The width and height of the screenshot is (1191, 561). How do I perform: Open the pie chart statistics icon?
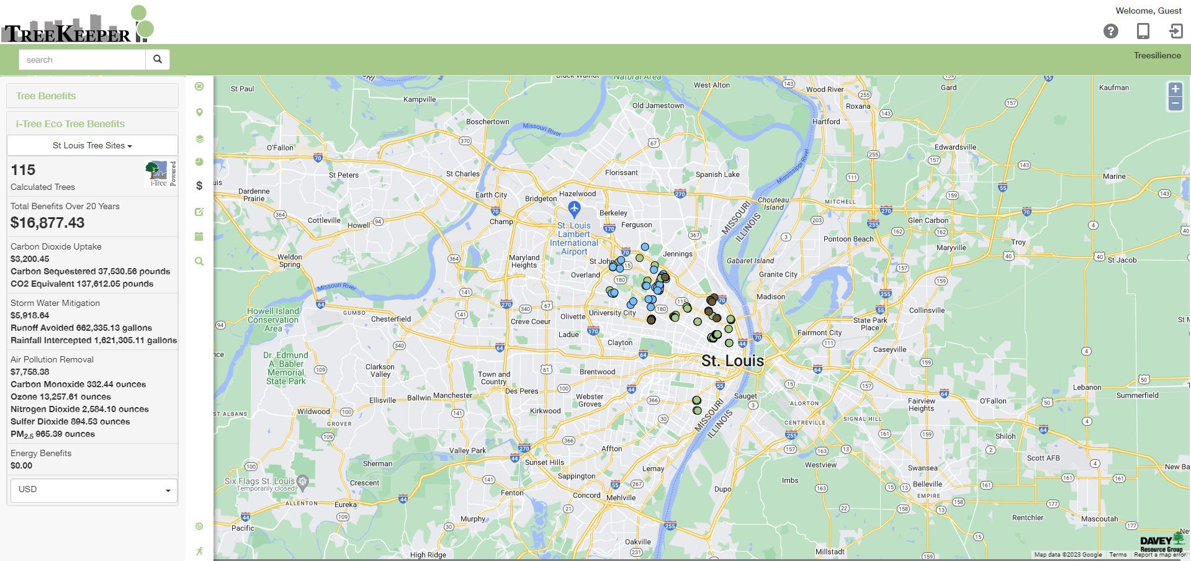tap(199, 162)
